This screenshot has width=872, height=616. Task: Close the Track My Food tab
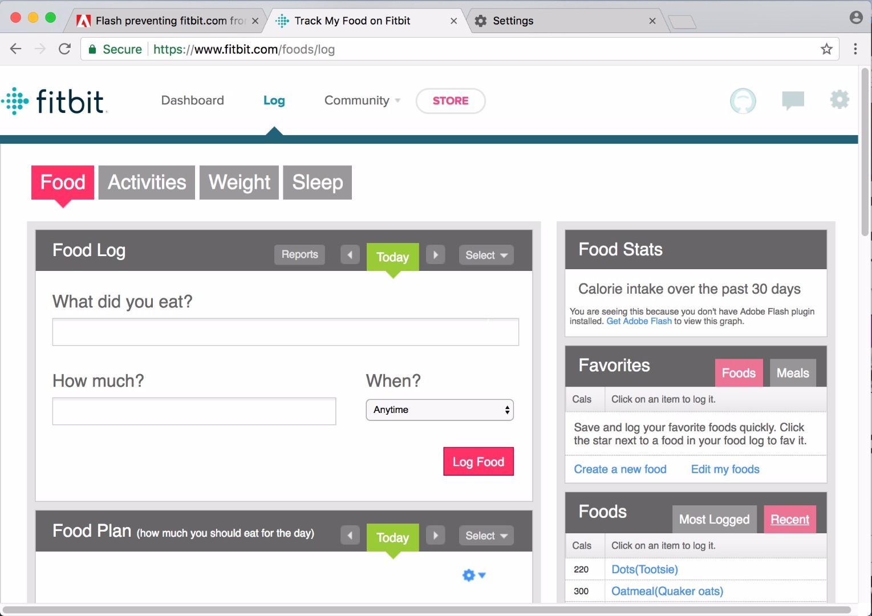coord(453,21)
